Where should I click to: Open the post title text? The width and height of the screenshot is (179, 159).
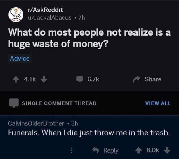(89, 38)
